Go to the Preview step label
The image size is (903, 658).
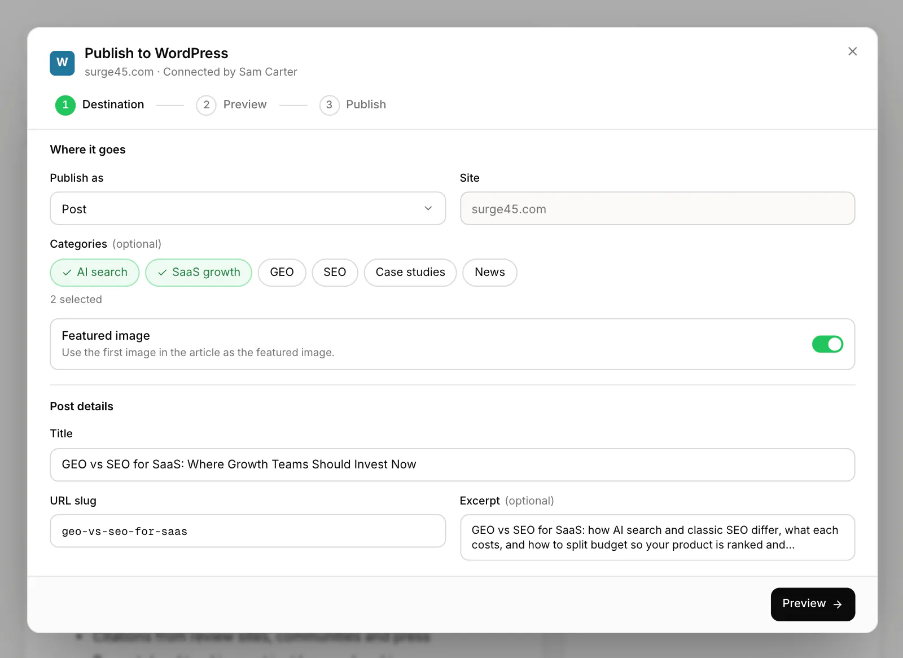tap(245, 104)
